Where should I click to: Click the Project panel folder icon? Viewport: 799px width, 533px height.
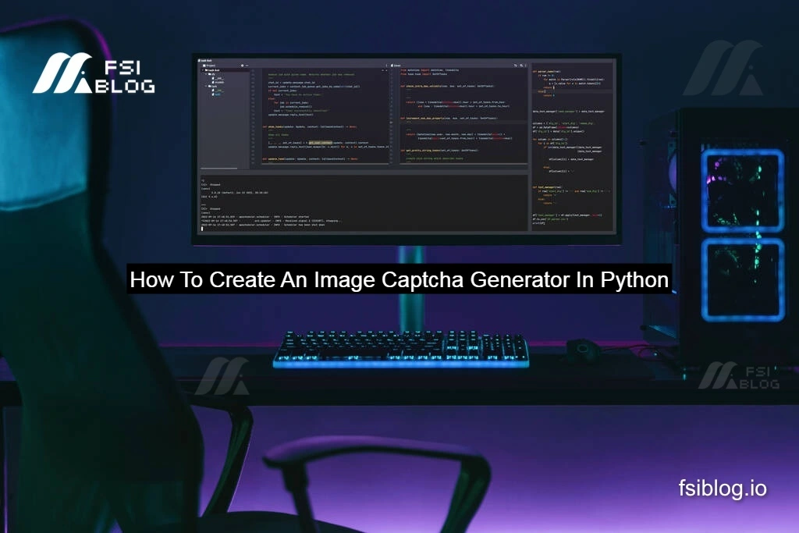tap(202, 66)
